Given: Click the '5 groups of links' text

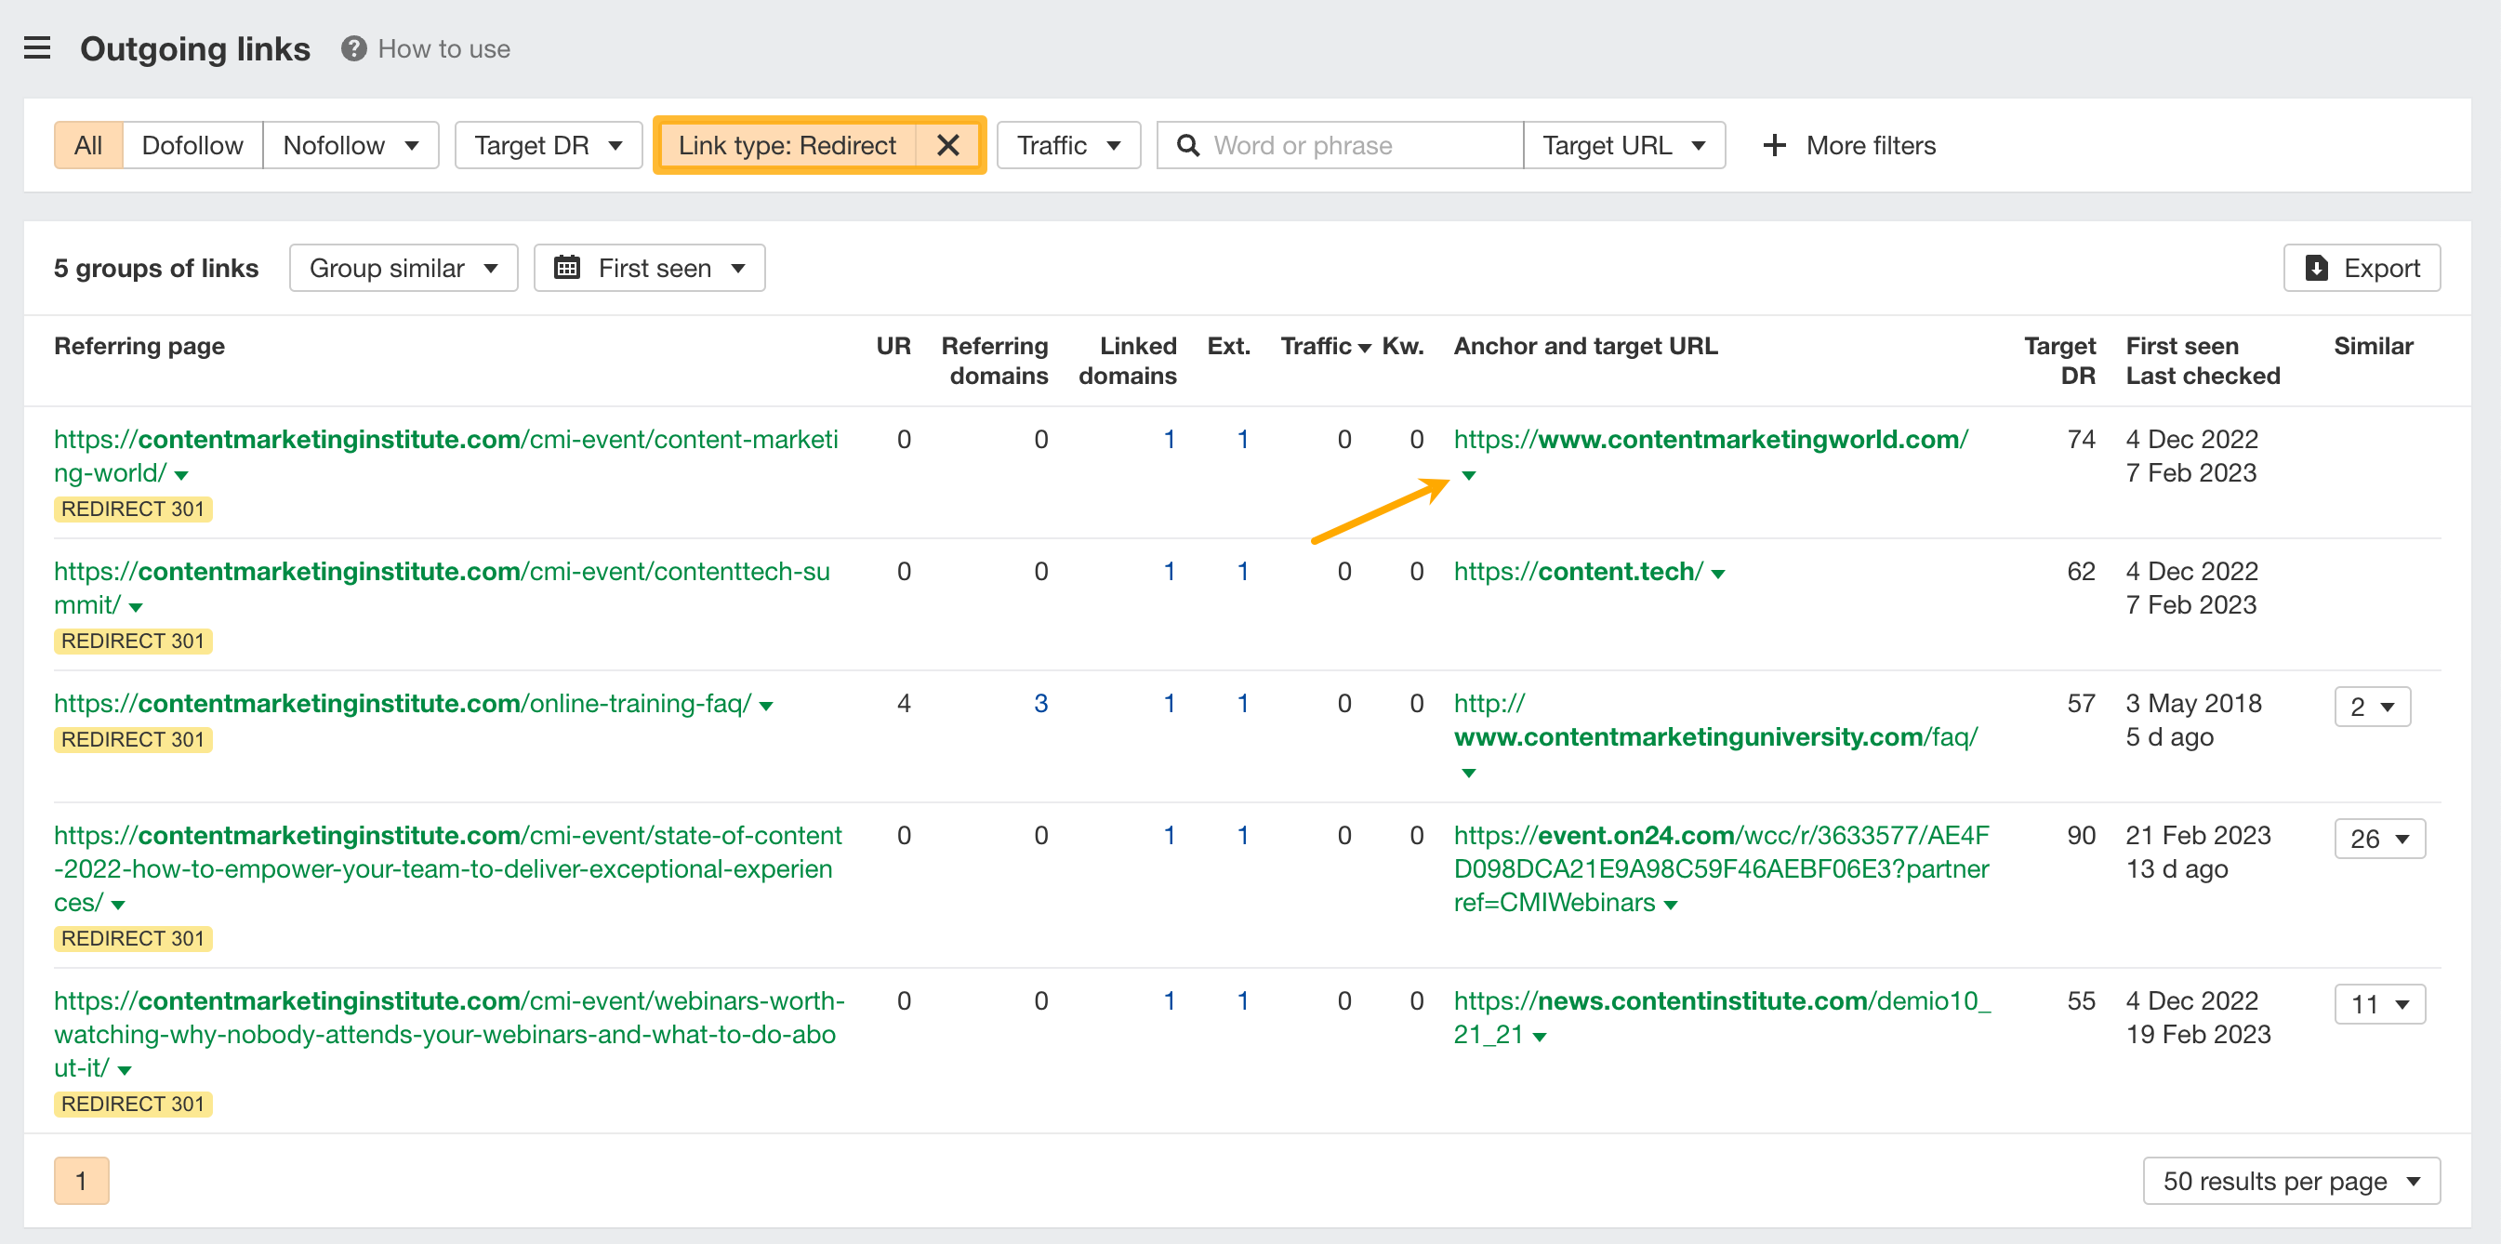Looking at the screenshot, I should [156, 268].
